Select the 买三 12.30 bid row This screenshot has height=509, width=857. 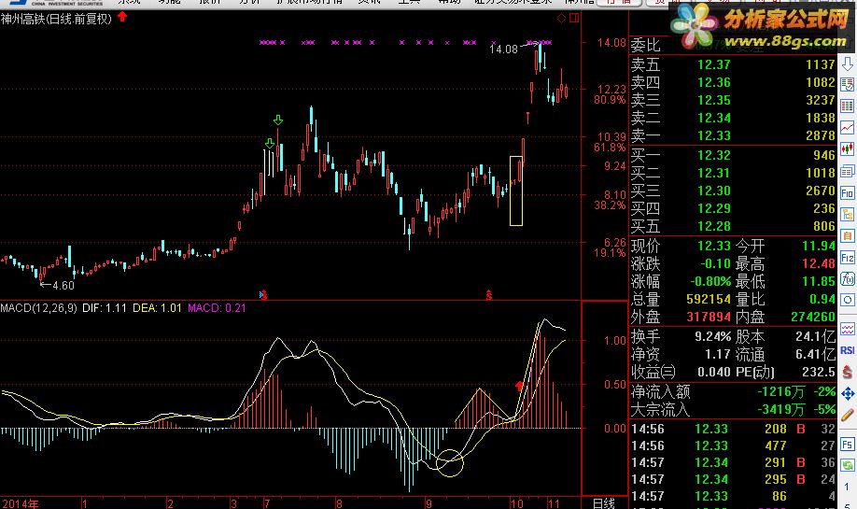click(x=733, y=191)
